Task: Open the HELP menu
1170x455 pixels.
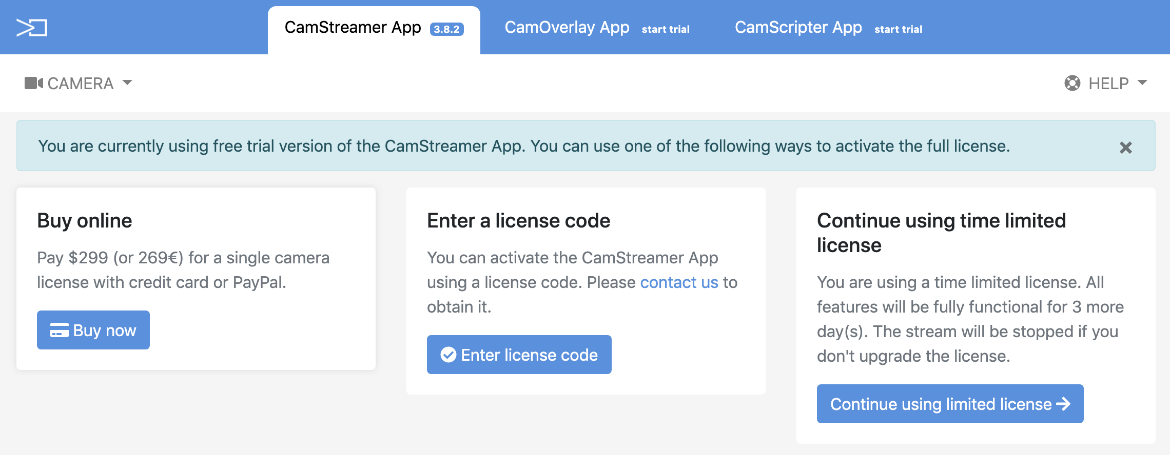Action: pos(1108,83)
